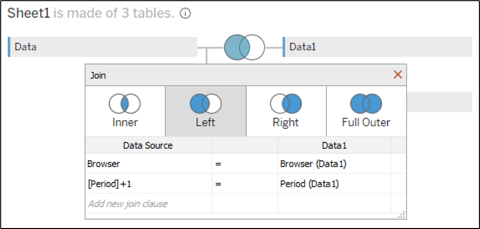480x229 pixels.
Task: Select the Right join Venn diagram icon
Action: tap(286, 104)
